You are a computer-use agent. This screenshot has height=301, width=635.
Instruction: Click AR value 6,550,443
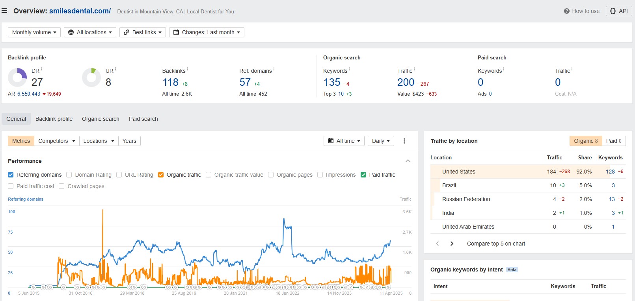[x=29, y=94]
